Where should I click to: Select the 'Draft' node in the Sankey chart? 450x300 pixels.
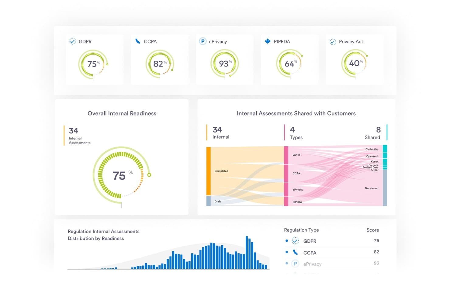209,201
